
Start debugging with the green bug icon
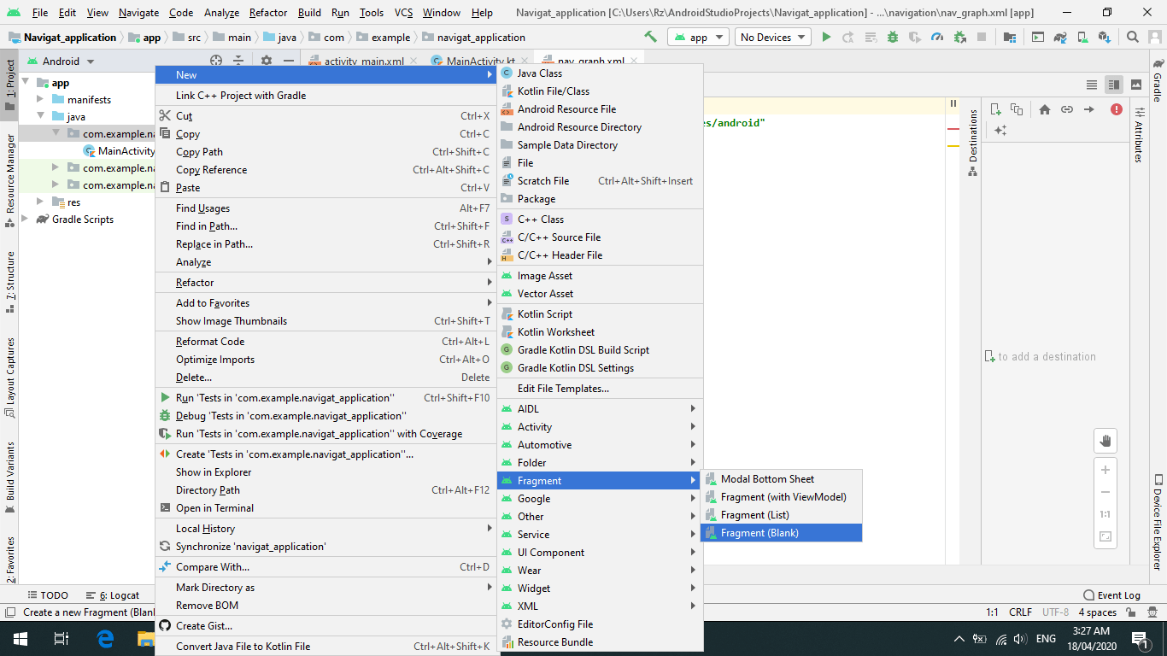click(893, 37)
